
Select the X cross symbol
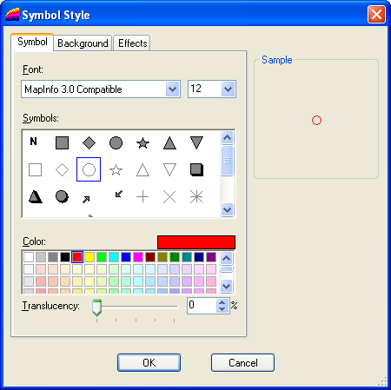click(x=169, y=197)
